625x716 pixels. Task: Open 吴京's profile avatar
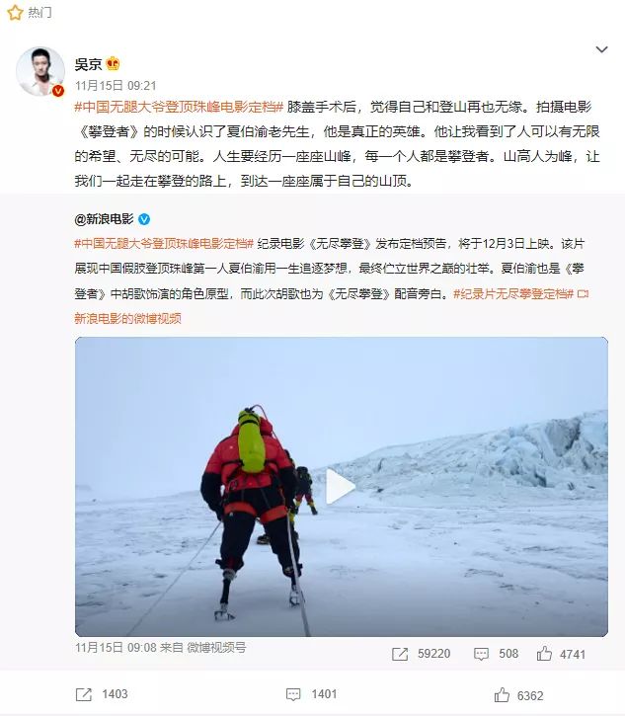click(x=40, y=71)
